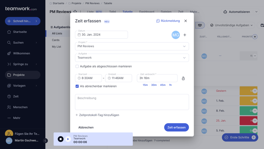Open row options for Gestern task

click(x=255, y=91)
